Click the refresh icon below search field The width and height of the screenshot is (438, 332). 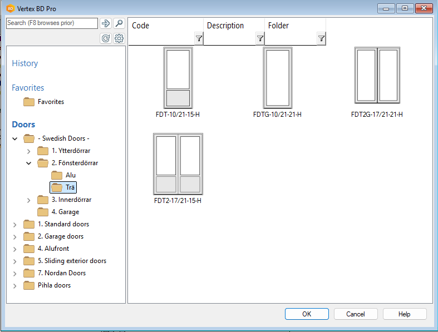(106, 38)
